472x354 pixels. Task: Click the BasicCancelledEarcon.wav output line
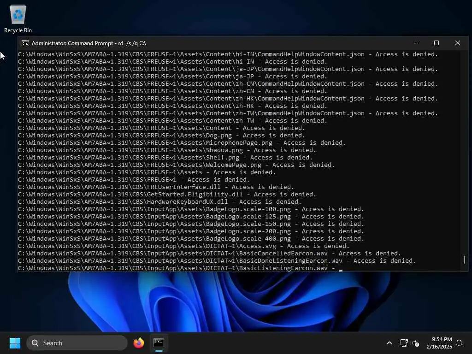tap(210, 254)
